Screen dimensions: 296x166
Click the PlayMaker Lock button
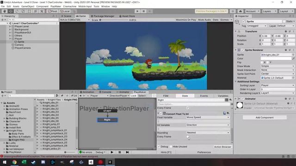[x=134, y=96]
